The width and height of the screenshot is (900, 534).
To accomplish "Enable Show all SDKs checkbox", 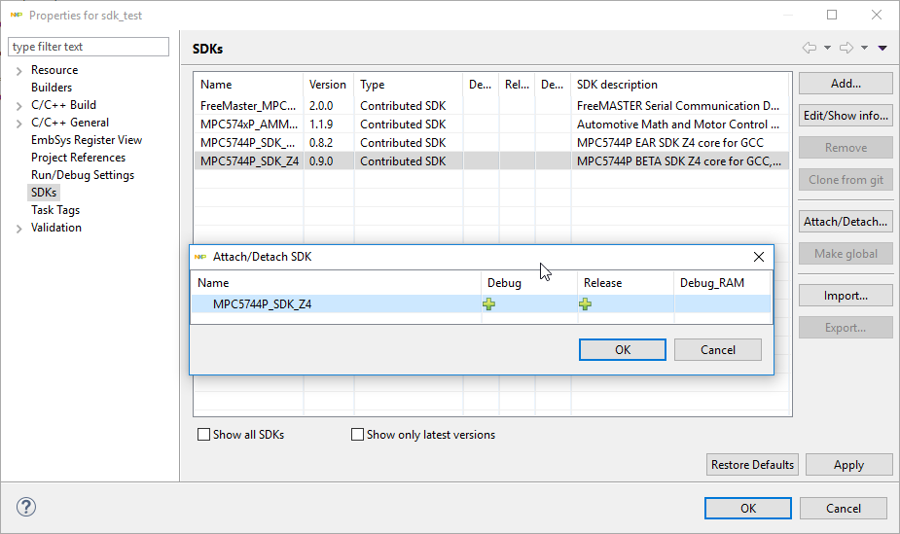I will [x=204, y=435].
